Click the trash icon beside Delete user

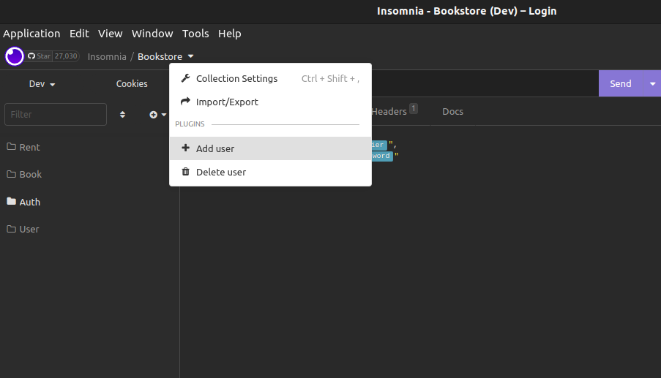(x=185, y=172)
